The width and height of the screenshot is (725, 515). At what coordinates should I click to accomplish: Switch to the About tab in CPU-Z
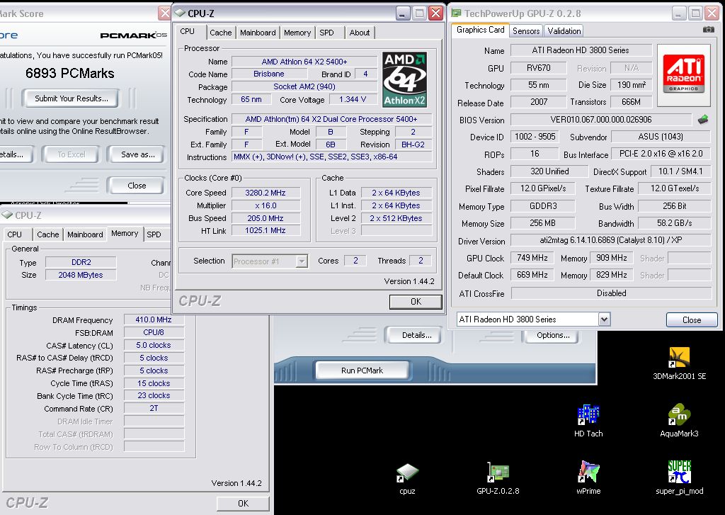pyautogui.click(x=359, y=33)
